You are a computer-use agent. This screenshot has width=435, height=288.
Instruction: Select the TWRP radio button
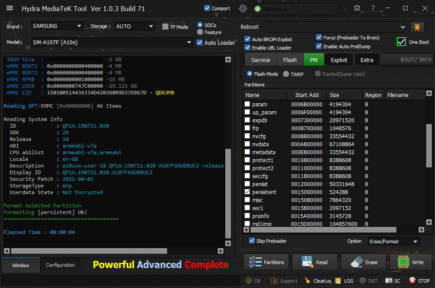pyautogui.click(x=286, y=74)
